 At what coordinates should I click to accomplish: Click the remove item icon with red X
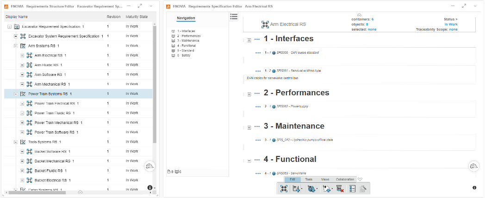pos(340,189)
